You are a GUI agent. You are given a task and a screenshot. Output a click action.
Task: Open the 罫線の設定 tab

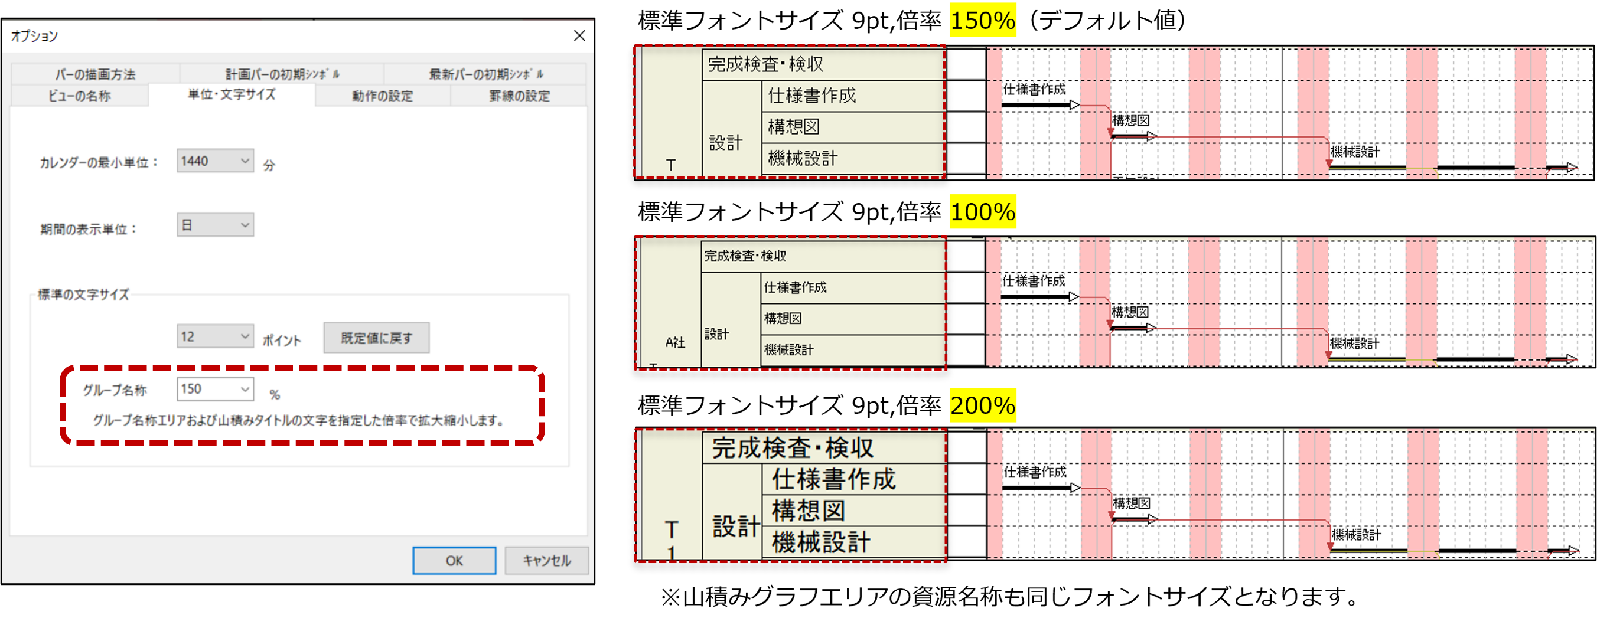tap(519, 96)
